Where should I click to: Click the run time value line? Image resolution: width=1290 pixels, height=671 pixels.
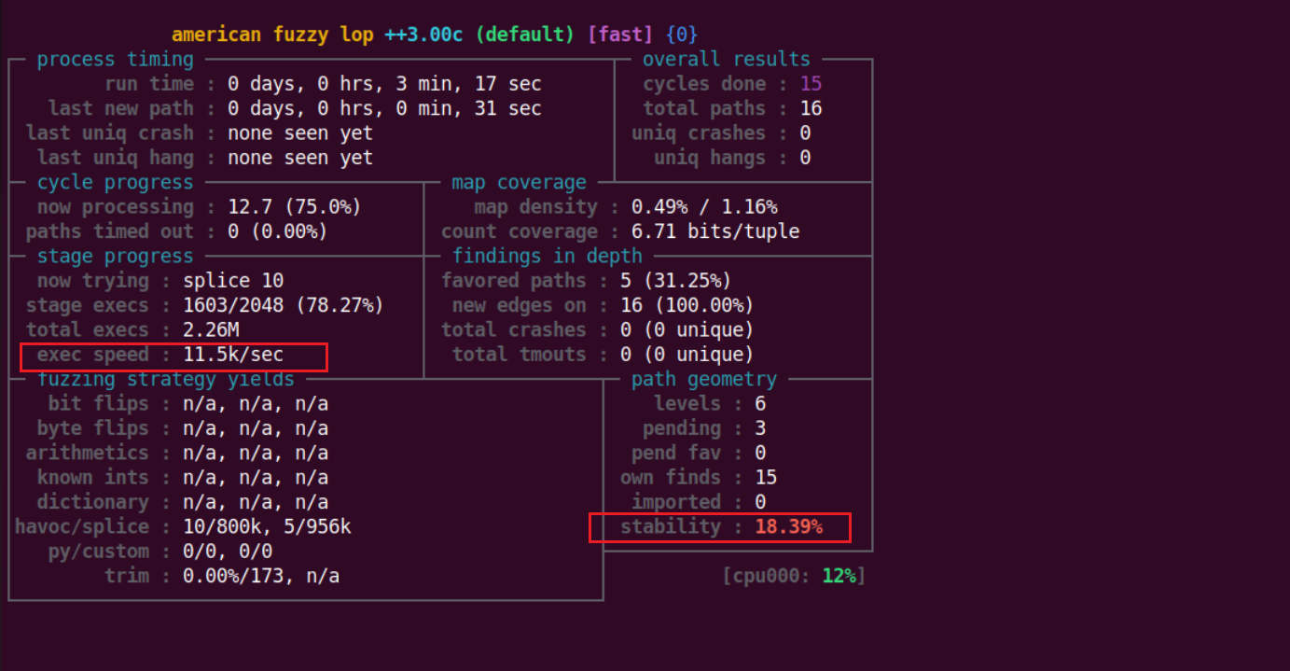click(383, 84)
